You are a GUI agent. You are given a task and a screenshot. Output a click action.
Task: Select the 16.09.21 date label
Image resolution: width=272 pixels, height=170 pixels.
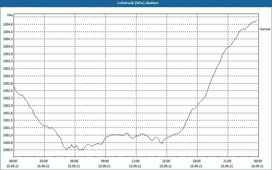point(257,166)
